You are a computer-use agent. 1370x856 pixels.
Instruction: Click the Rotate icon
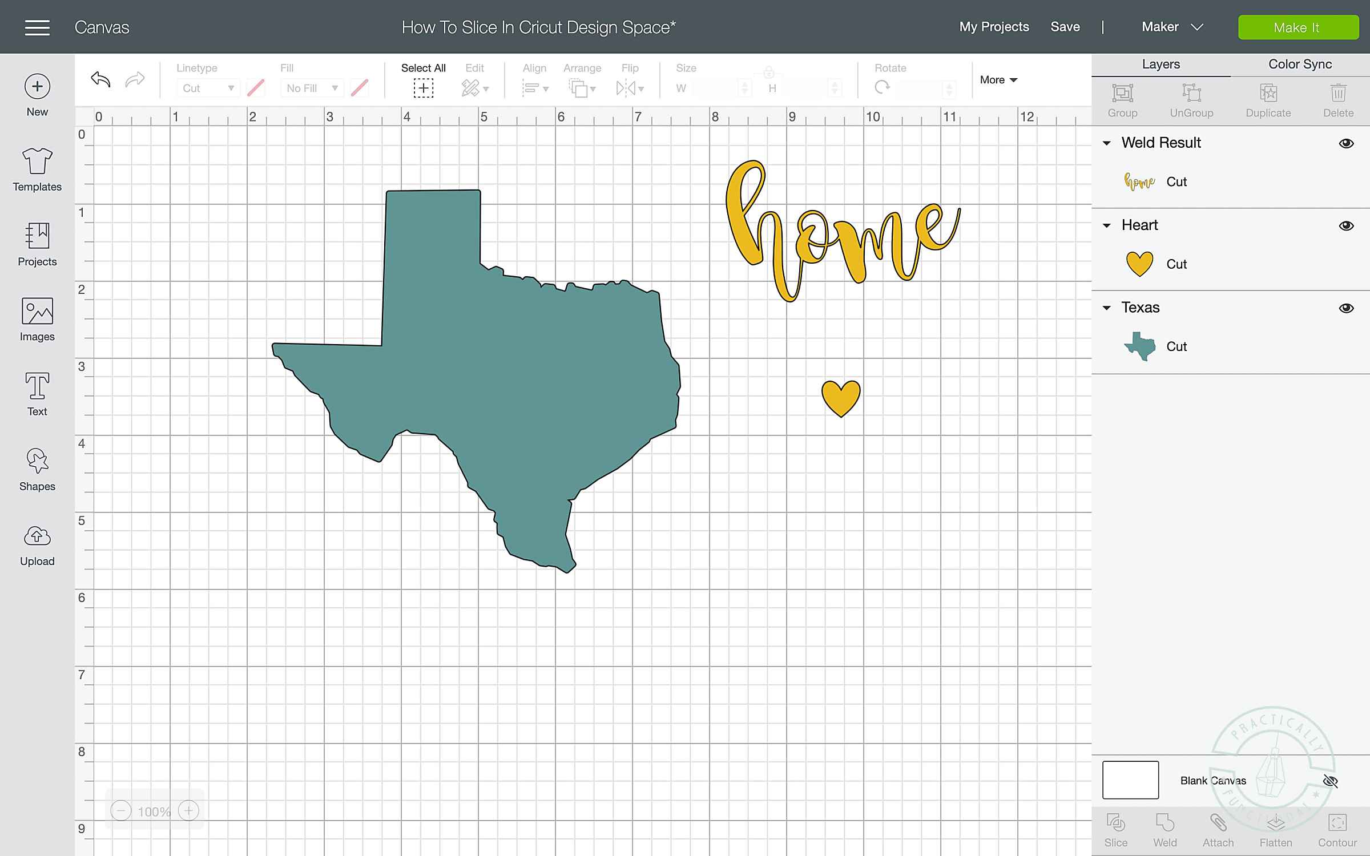(x=883, y=87)
